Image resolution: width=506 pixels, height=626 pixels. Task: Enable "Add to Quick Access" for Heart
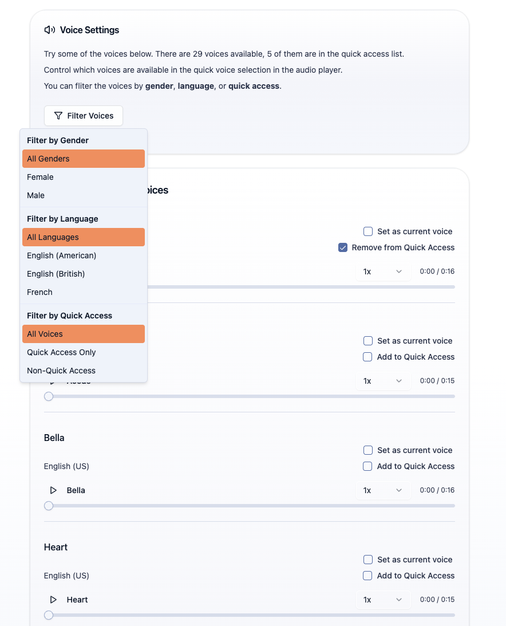click(367, 576)
